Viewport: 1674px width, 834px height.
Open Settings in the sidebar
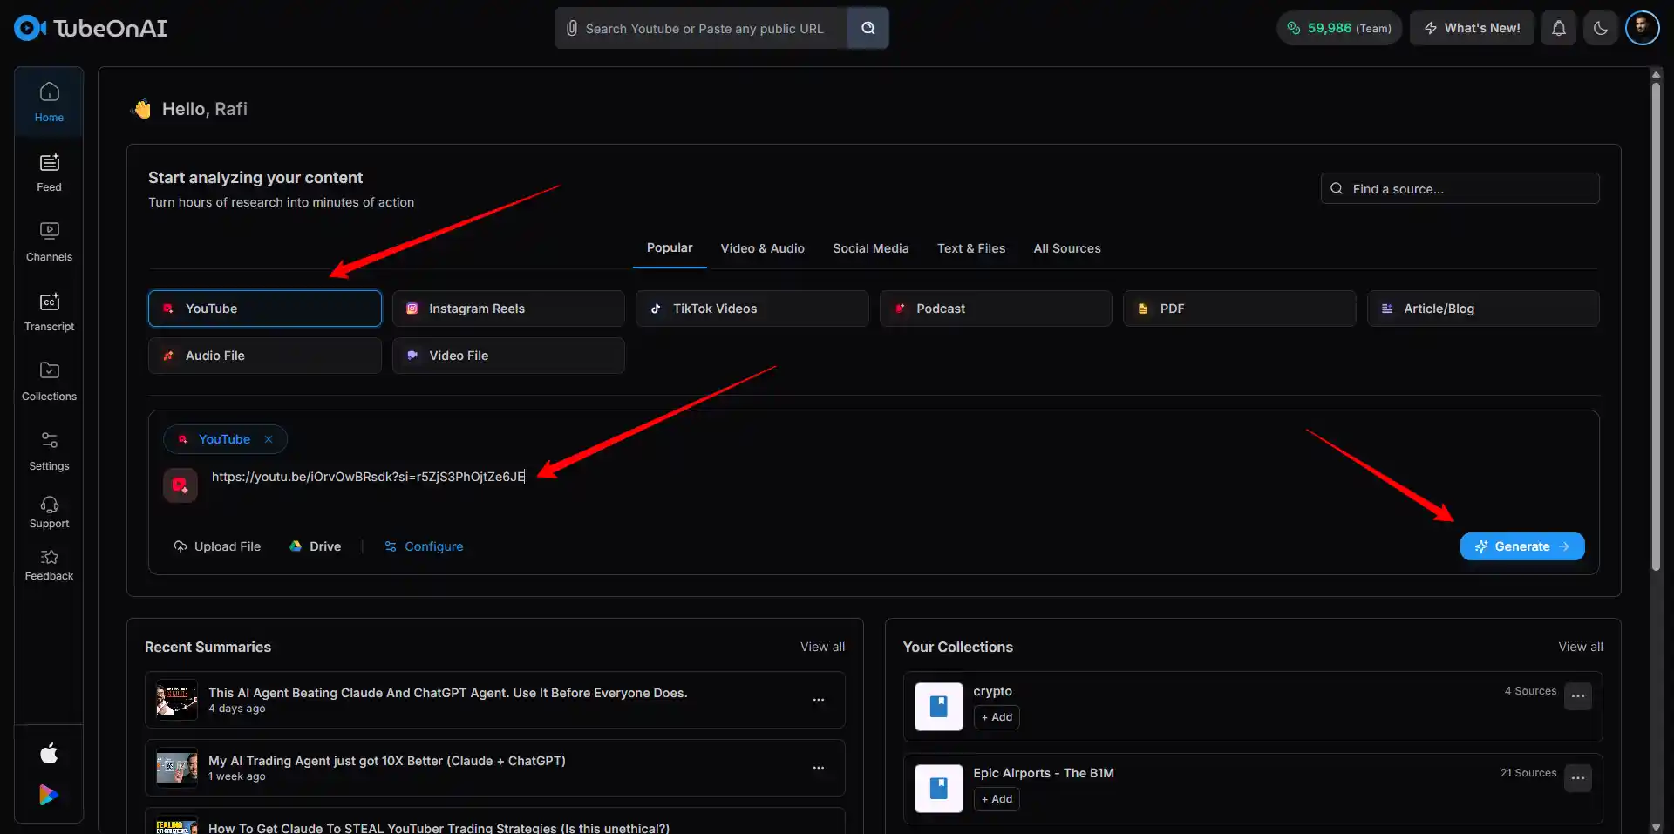49,451
